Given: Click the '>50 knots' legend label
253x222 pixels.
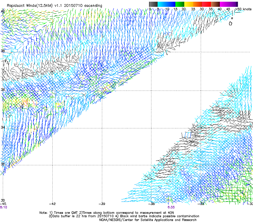Looking at the screenshot, I should pos(243,9).
